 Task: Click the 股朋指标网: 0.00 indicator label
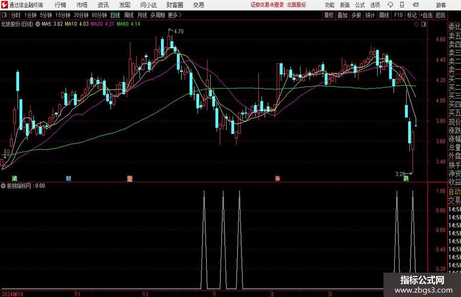pos(26,186)
